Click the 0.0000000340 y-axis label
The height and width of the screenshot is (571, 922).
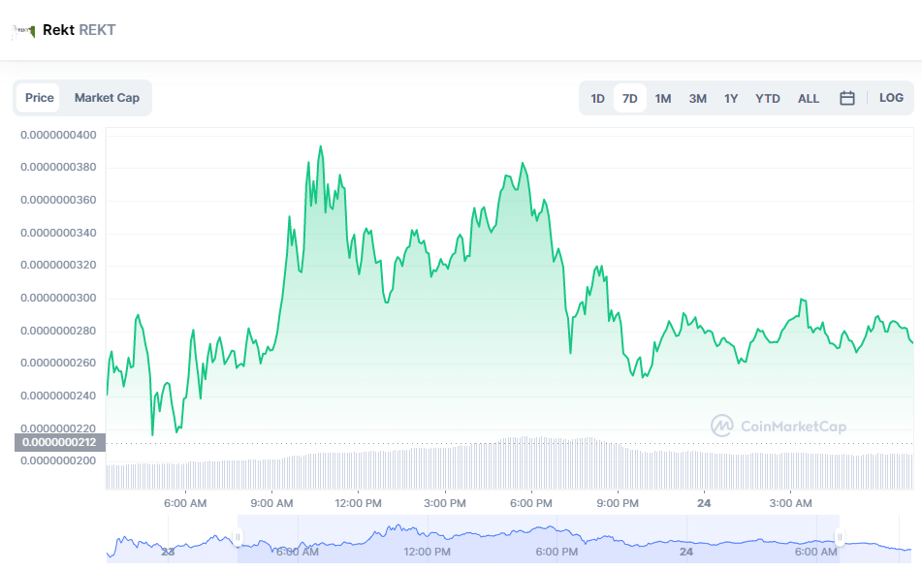pos(58,233)
